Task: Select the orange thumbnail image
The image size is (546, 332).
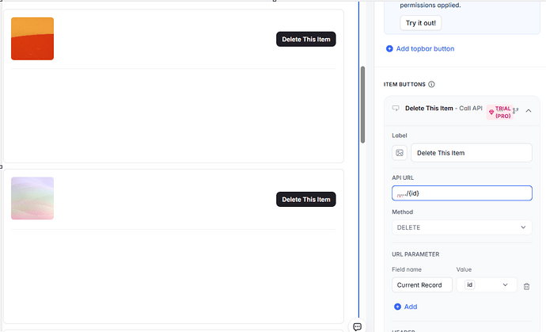Action: click(32, 39)
